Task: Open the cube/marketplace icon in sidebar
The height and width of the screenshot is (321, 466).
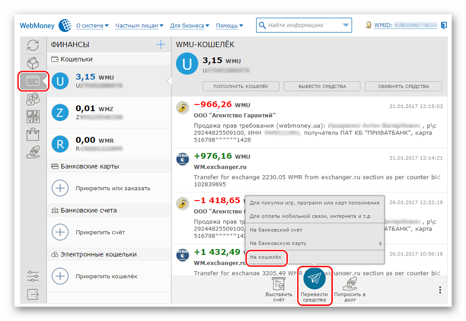Action: (33, 63)
